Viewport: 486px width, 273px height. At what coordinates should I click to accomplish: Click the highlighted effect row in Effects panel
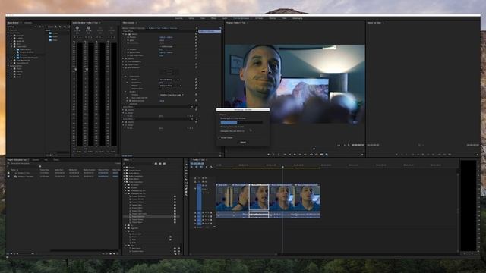[x=151, y=216]
